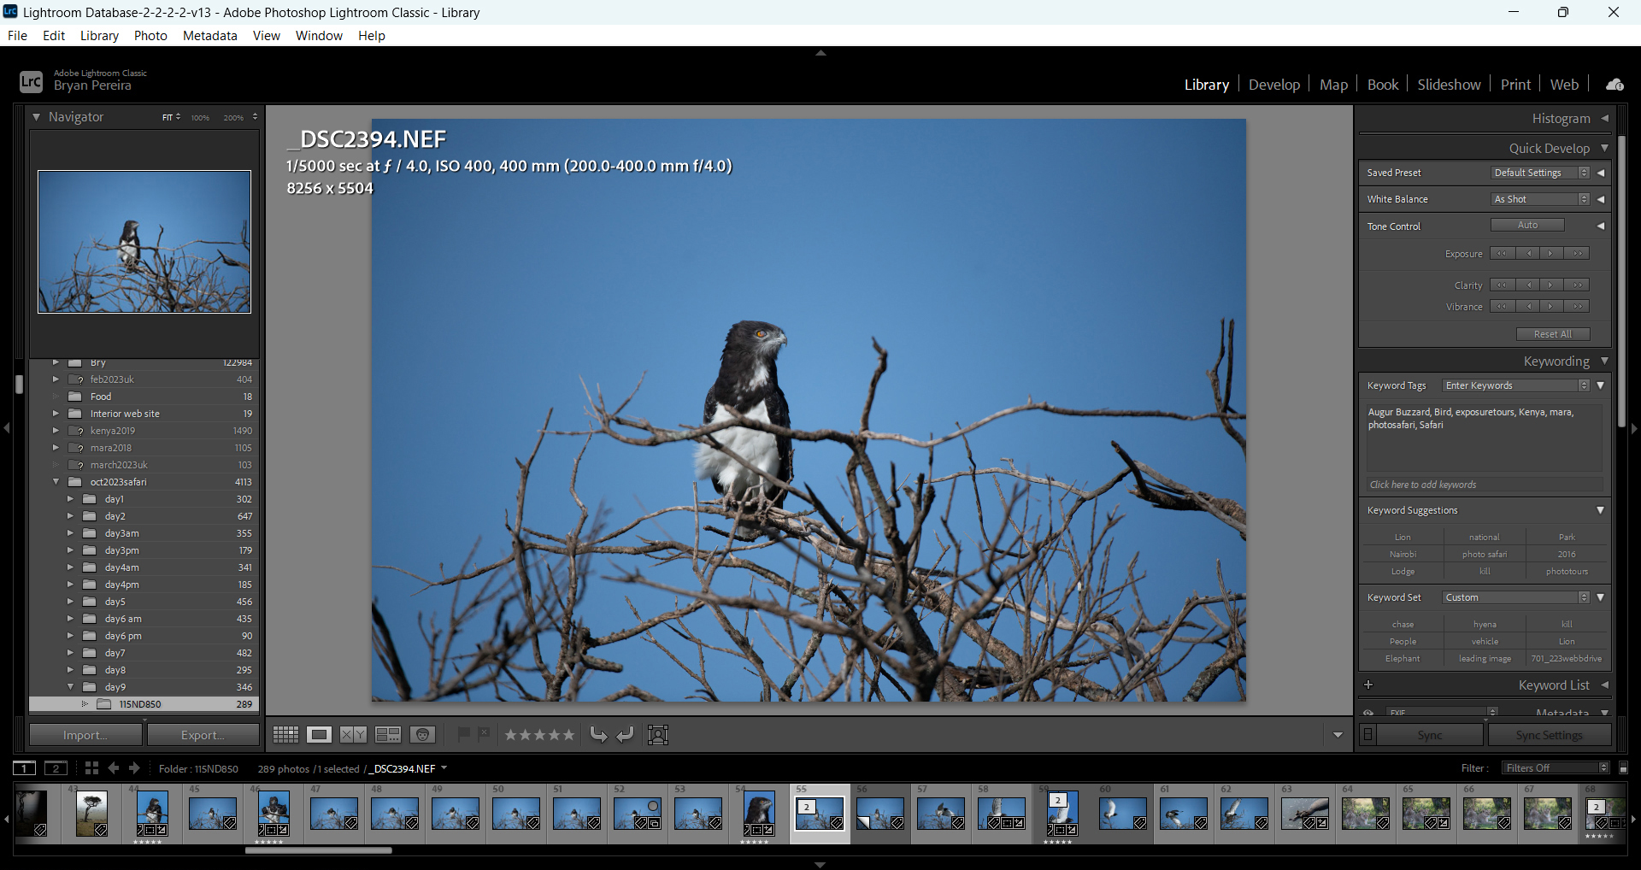Image resolution: width=1641 pixels, height=870 pixels.
Task: Open the Filters Off dropdown
Action: 1556,768
